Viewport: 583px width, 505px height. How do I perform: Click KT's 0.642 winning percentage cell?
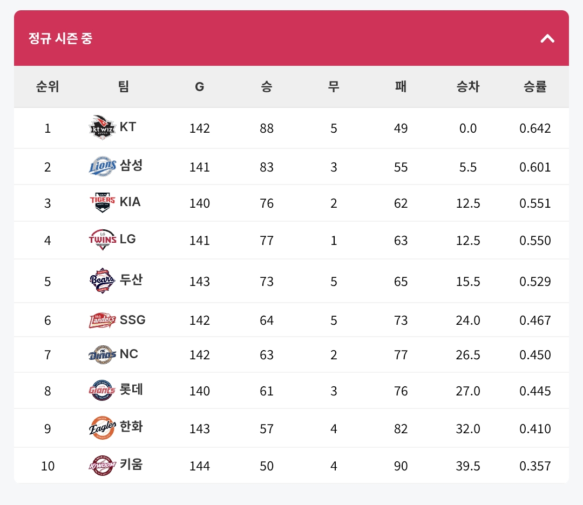(x=534, y=128)
